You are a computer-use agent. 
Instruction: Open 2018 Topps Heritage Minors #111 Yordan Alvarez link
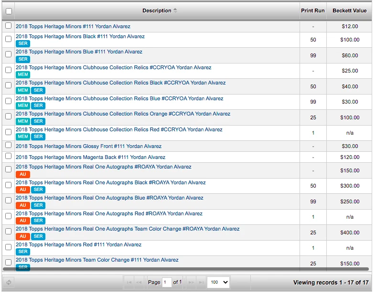[x=73, y=26]
